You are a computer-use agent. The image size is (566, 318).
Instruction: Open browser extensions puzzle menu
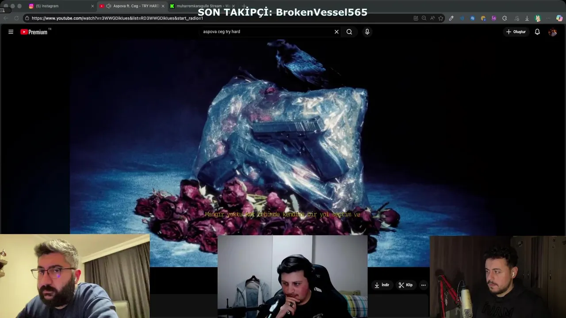(x=505, y=18)
